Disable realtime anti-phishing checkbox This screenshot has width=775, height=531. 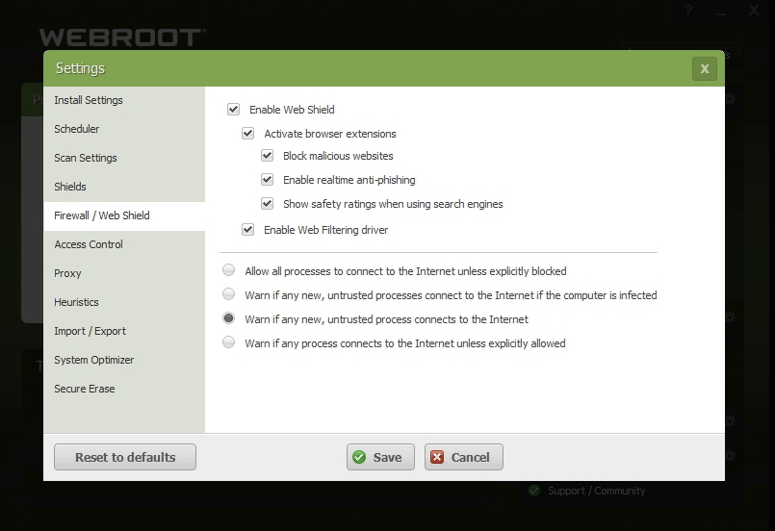pyautogui.click(x=267, y=179)
